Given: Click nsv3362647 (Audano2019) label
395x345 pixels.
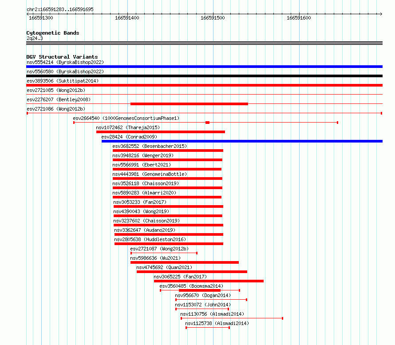Looking at the screenshot, I should [x=145, y=230].
